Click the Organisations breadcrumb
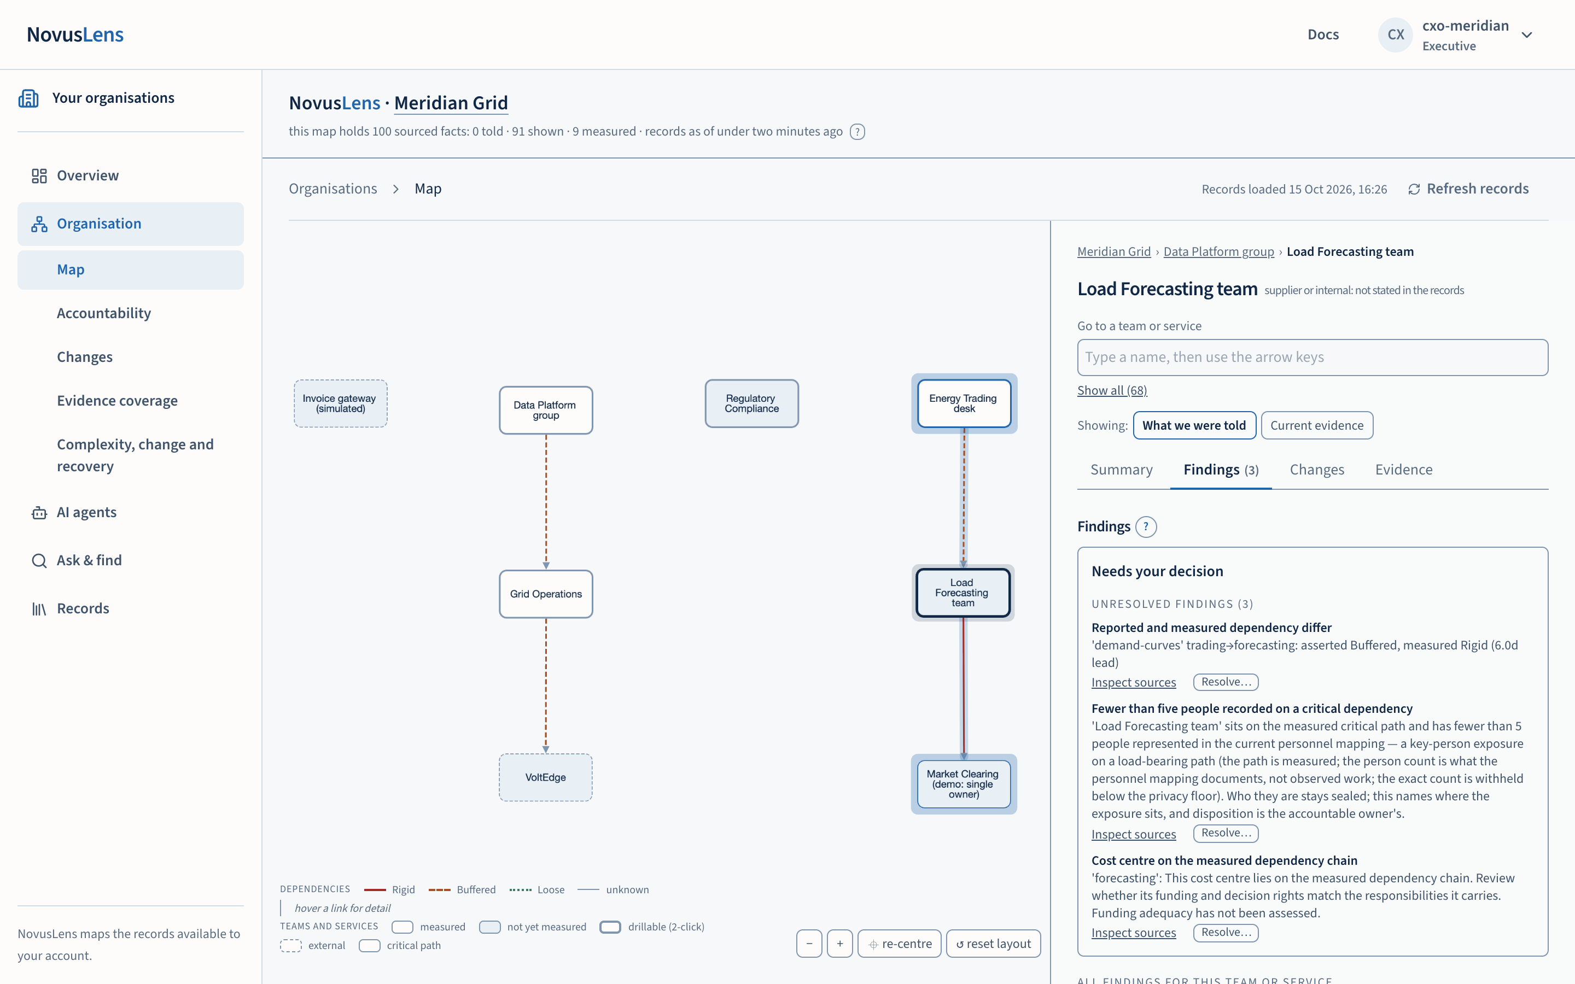This screenshot has width=1575, height=984. click(332, 189)
